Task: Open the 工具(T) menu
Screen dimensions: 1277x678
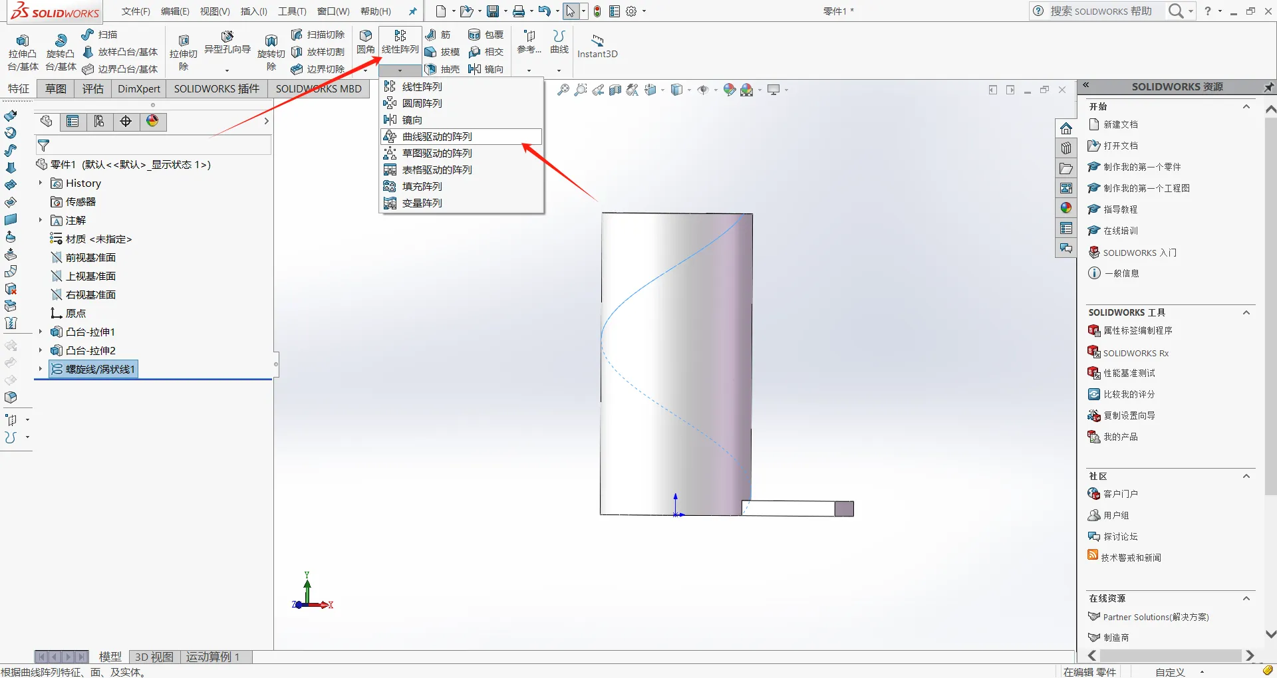Action: point(292,11)
